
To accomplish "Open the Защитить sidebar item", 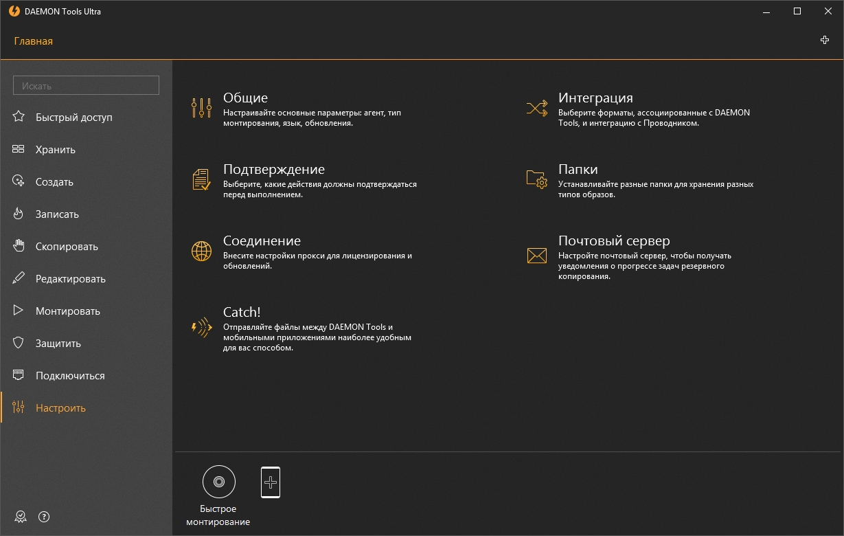I will pos(58,344).
